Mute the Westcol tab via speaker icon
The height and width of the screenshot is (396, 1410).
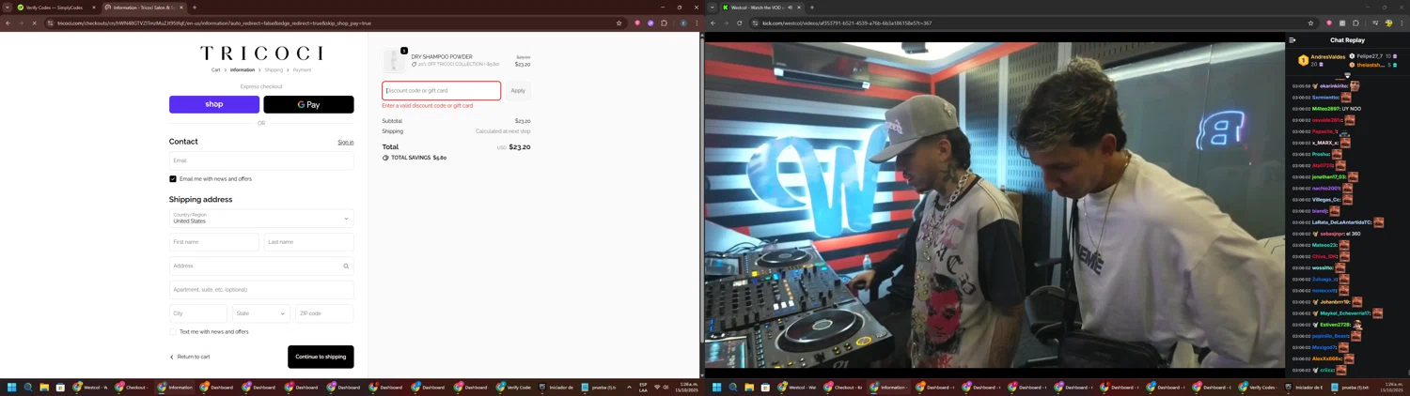point(790,8)
